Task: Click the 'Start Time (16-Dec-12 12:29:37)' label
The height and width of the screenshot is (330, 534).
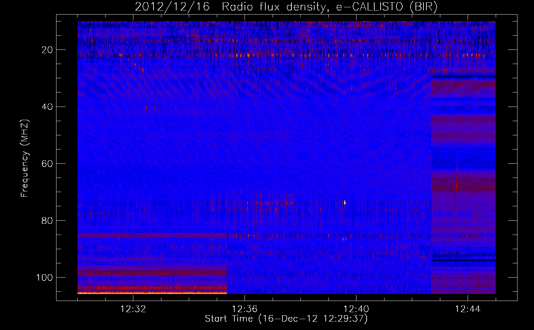Action: (286, 319)
